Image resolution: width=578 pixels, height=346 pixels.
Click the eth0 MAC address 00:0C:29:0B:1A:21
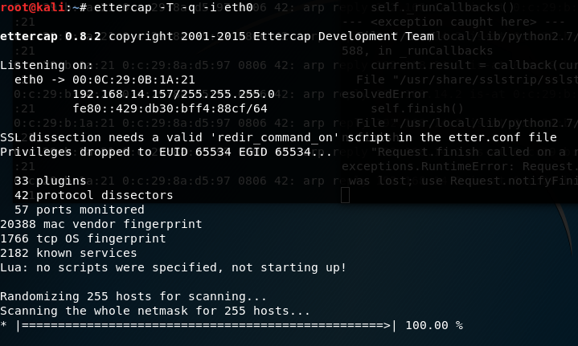133,79
